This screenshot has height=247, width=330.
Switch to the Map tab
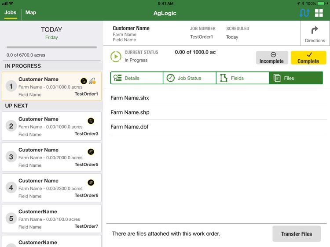point(31,12)
